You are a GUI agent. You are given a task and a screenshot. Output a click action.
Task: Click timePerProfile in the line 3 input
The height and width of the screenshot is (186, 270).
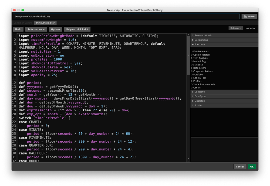pos(45,44)
